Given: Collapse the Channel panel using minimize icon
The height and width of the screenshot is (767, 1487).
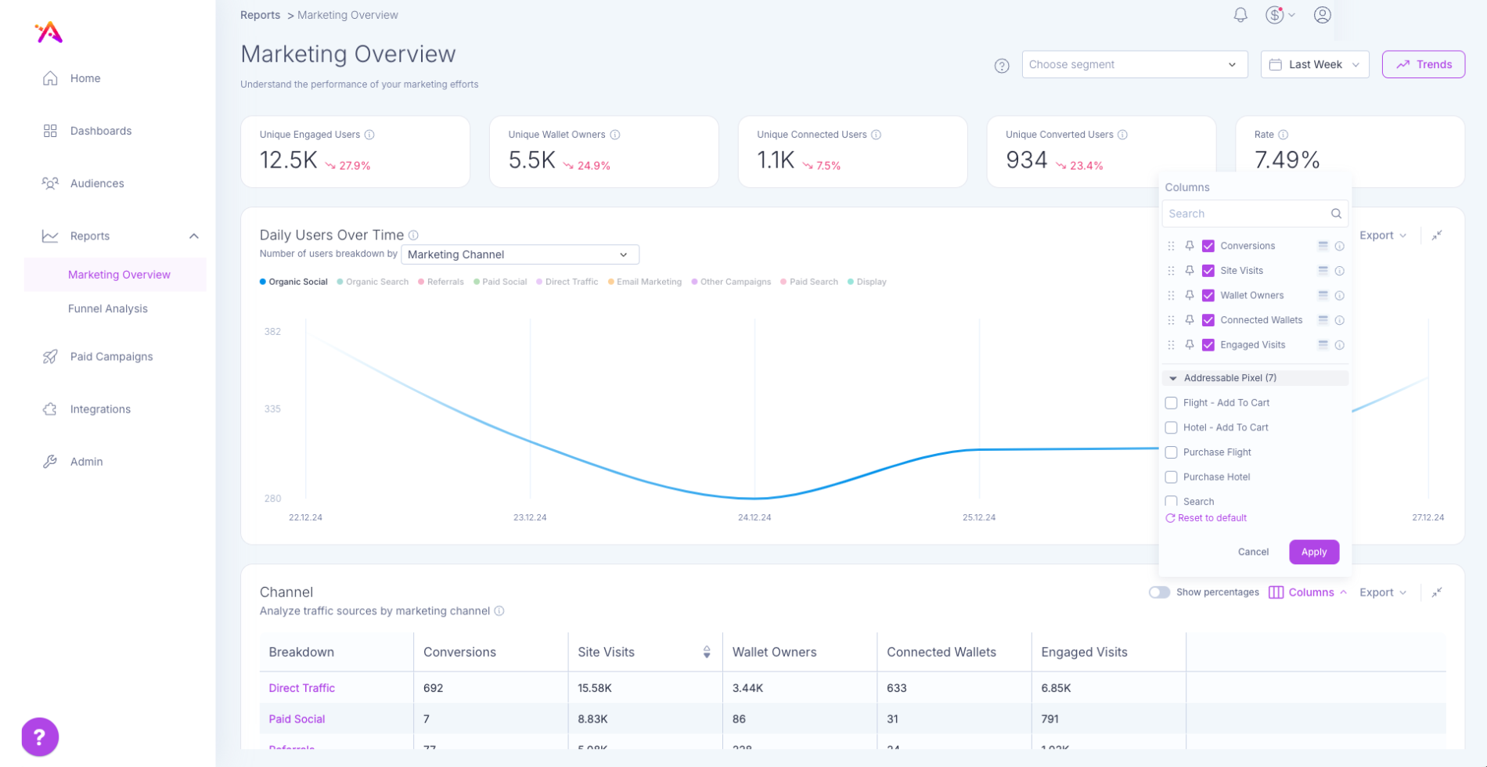Looking at the screenshot, I should (x=1436, y=592).
